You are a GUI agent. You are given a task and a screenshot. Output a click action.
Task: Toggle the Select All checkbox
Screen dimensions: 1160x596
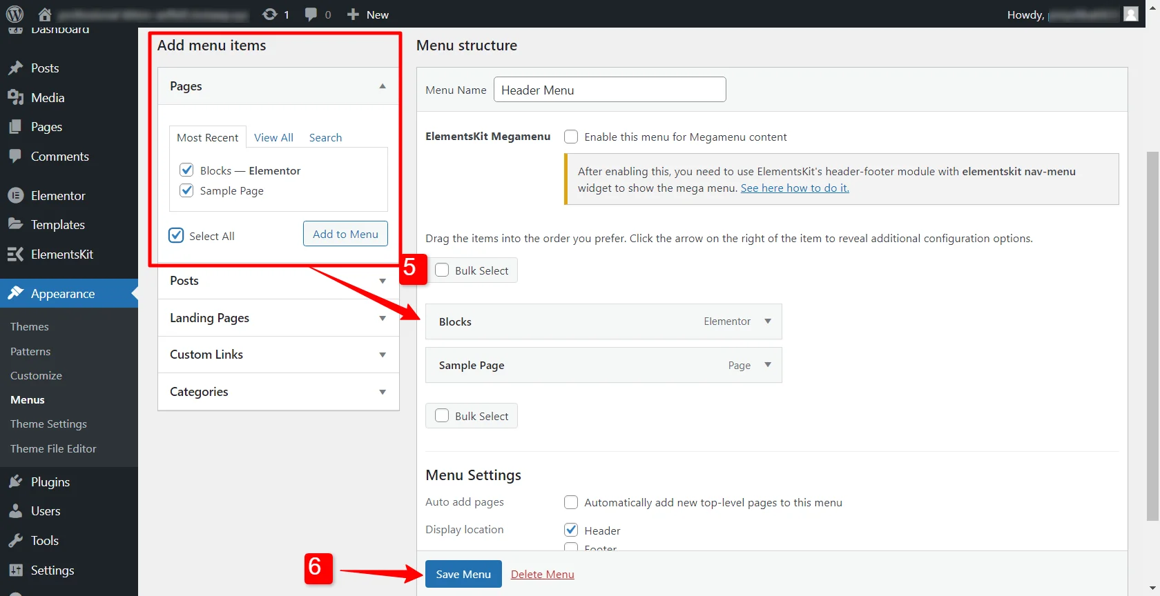tap(177, 235)
